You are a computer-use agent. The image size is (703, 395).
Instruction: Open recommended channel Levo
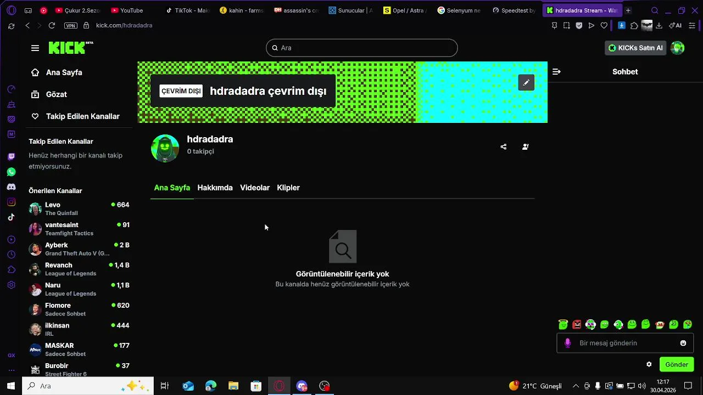[x=79, y=208]
